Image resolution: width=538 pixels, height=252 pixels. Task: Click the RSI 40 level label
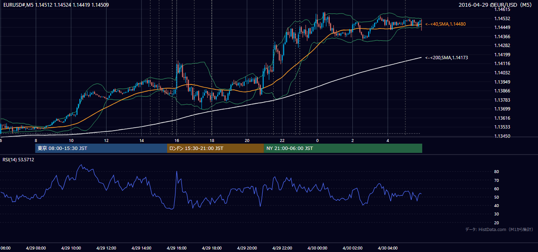[497, 205]
